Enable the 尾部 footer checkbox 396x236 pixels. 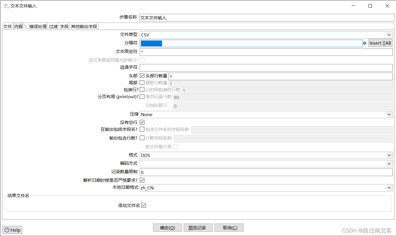(142, 83)
